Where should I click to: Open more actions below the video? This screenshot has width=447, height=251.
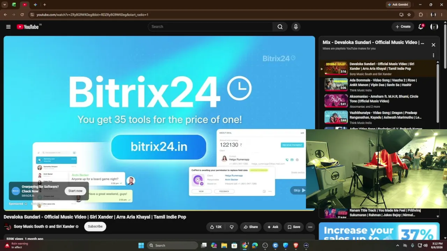310,227
